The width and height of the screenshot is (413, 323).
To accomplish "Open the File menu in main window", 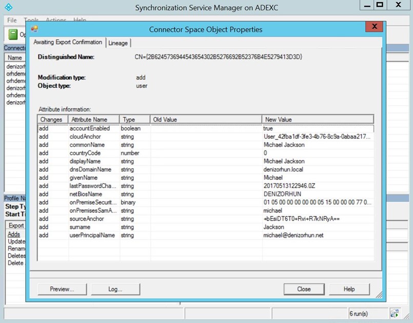I will point(12,21).
